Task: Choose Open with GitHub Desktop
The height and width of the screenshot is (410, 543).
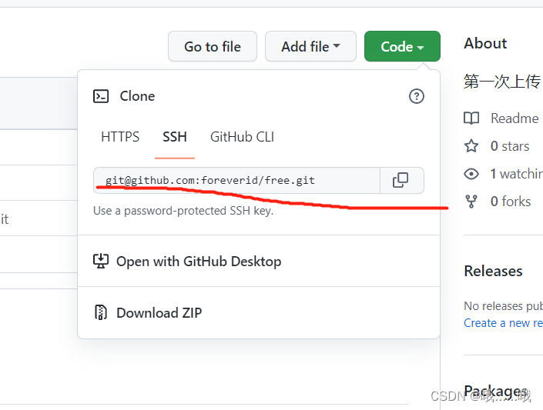Action: click(x=259, y=262)
